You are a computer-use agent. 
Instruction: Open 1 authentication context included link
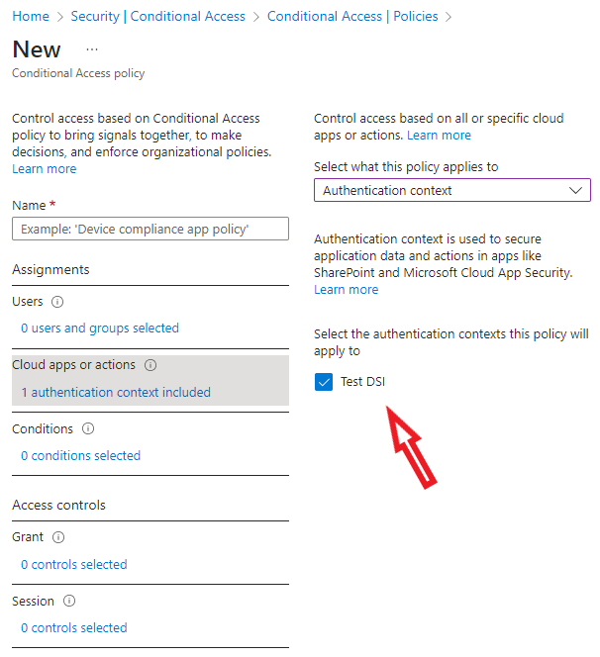(116, 392)
